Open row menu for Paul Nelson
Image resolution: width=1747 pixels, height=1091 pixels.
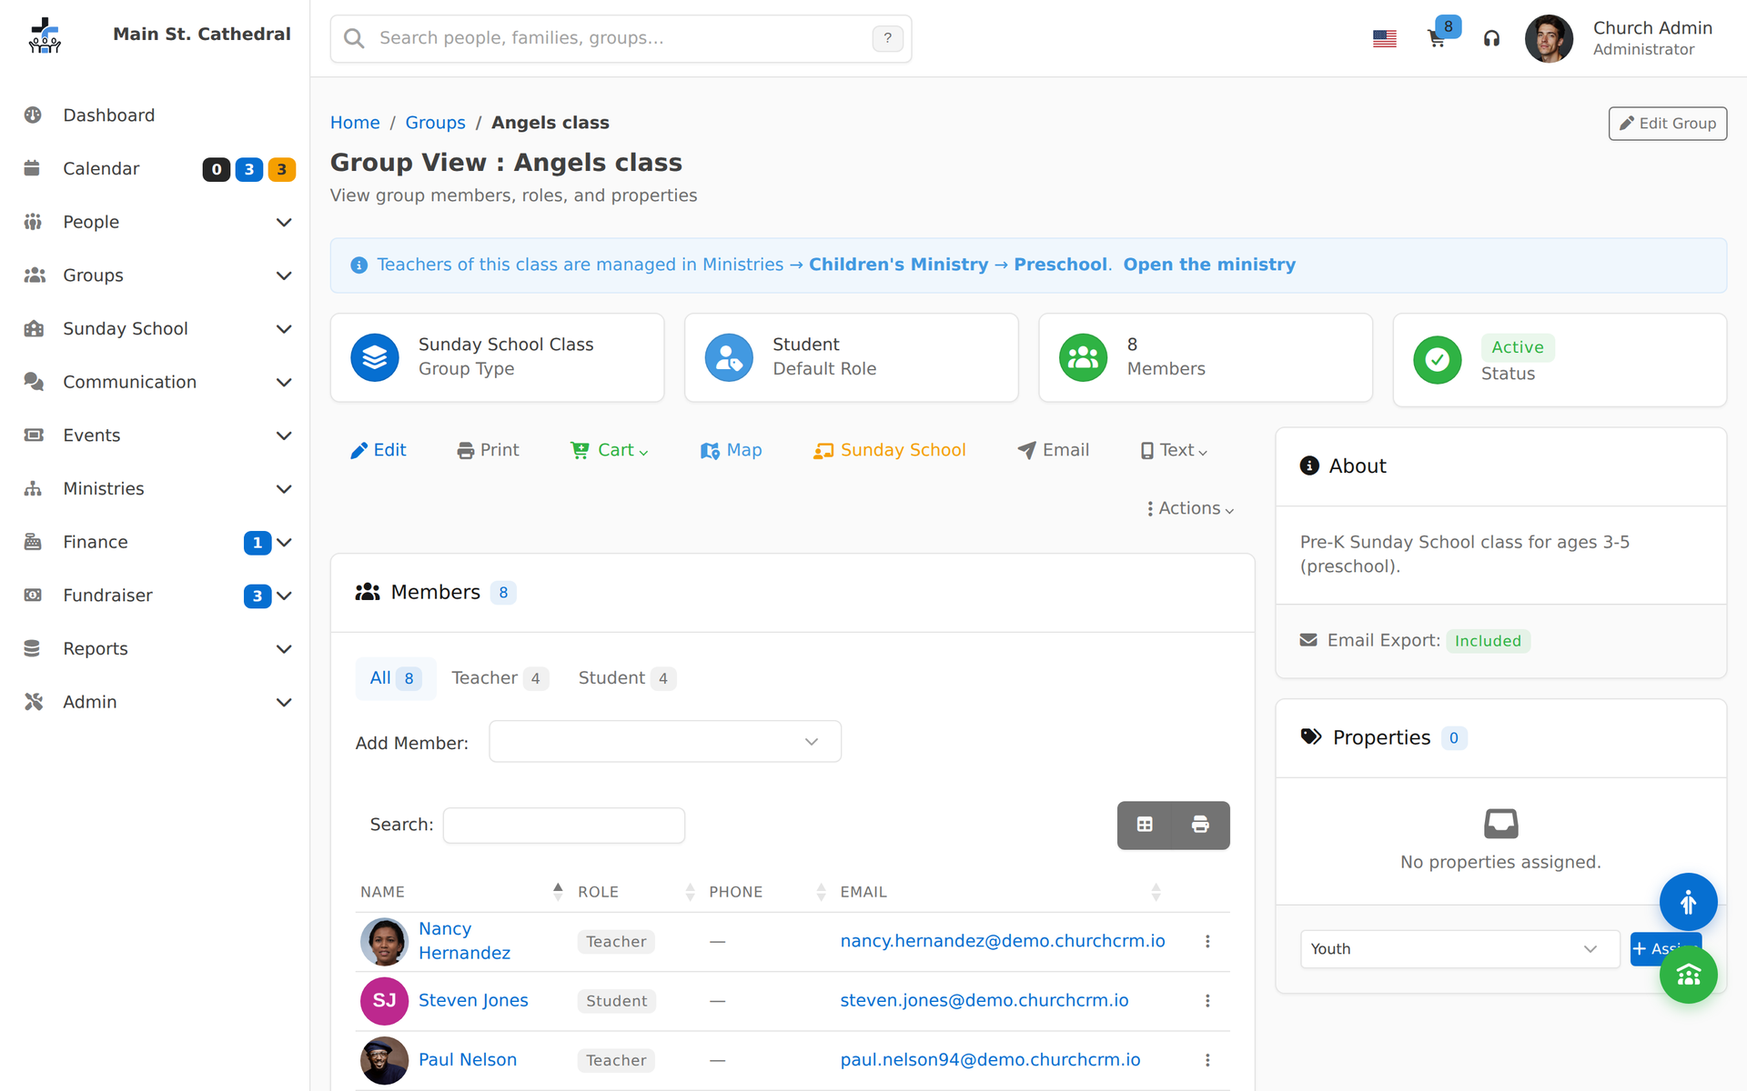point(1207,1060)
